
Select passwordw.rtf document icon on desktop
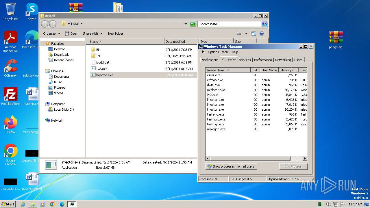pos(32,181)
